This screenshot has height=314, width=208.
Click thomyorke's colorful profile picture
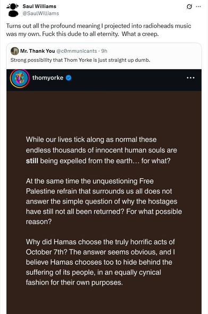click(20, 78)
